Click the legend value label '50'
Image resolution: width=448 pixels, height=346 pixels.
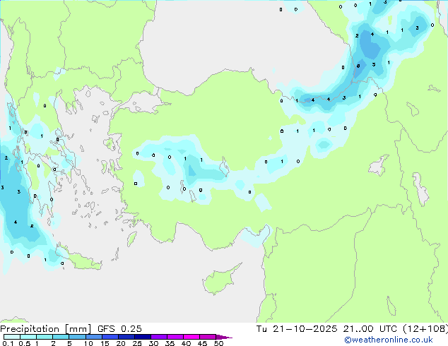(x=218, y=343)
